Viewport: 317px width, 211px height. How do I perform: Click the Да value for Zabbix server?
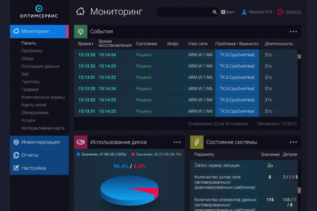point(270,166)
